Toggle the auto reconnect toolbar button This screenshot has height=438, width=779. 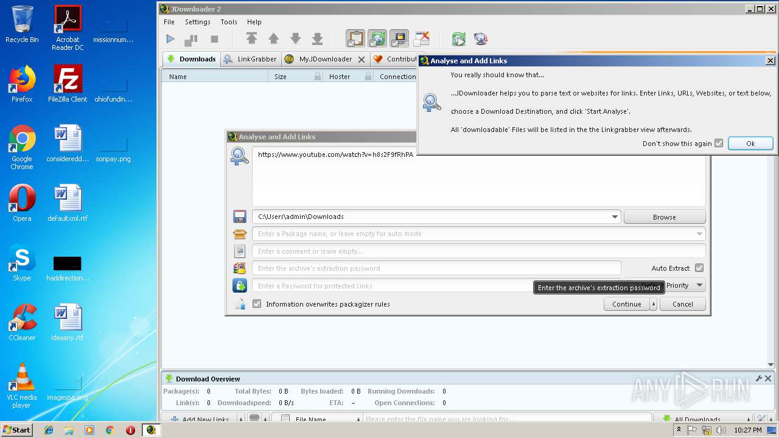point(377,39)
